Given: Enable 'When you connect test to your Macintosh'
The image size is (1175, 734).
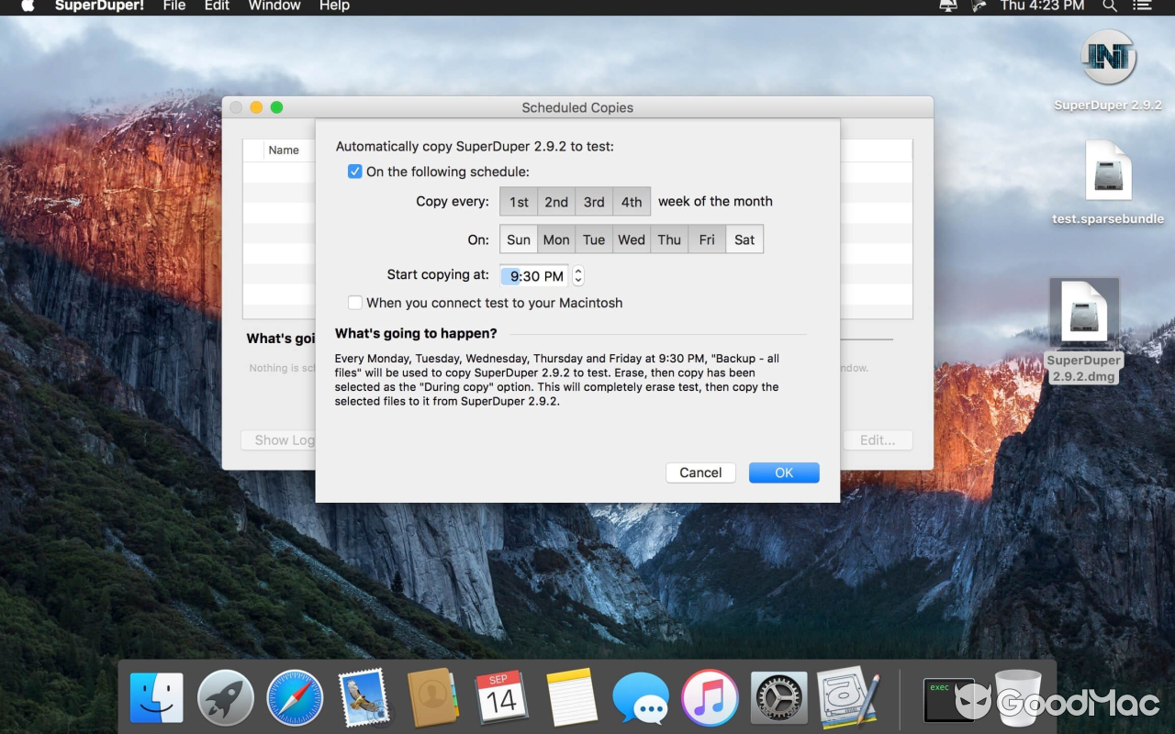Looking at the screenshot, I should coord(355,303).
